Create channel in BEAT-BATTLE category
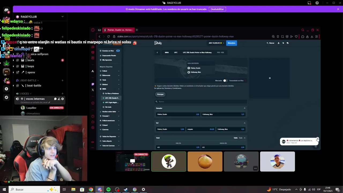Image resolution: width=343 pixels, height=193 pixels. [x=62, y=80]
